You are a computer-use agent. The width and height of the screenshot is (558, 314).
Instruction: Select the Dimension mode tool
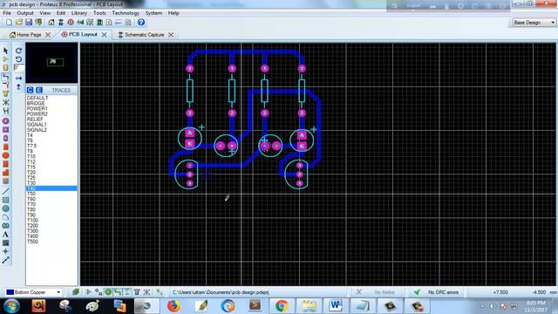(6, 260)
